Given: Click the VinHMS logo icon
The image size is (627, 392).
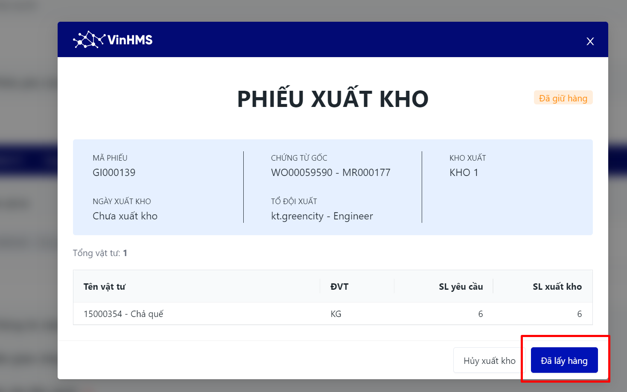Looking at the screenshot, I should [89, 40].
